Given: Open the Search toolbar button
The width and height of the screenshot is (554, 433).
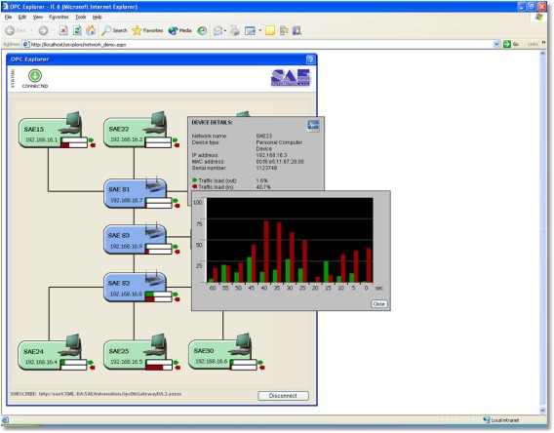Looking at the screenshot, I should point(114,31).
